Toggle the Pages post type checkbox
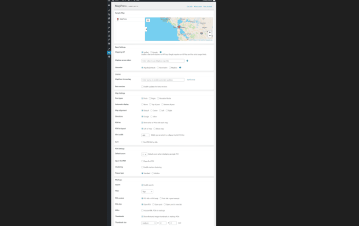The image size is (359, 226). coord(150,98)
